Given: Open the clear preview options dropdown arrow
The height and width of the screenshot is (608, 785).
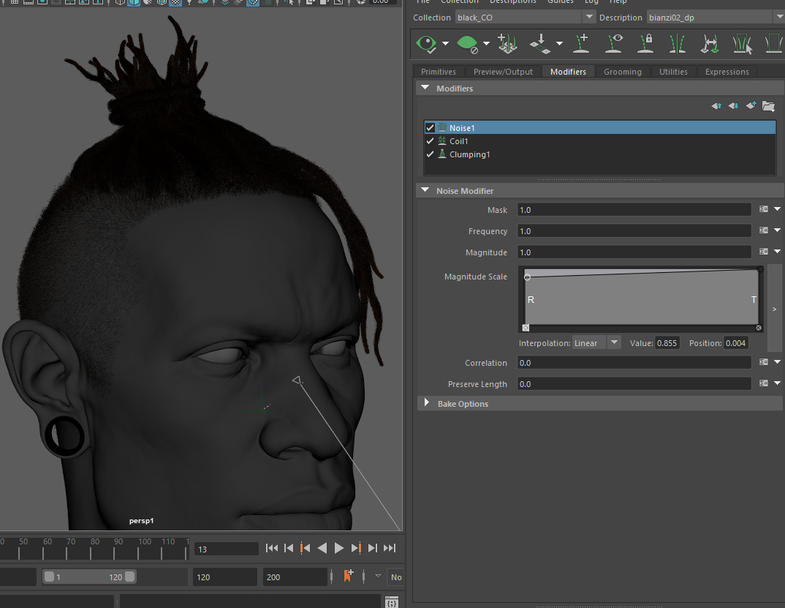Looking at the screenshot, I should click(486, 44).
